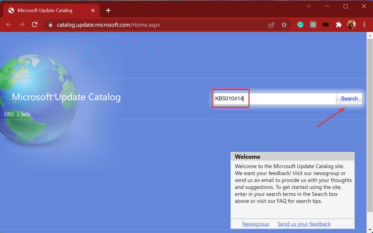This screenshot has width=373, height=233.
Task: Close the Microsoft Update Catalog tab
Action: tap(93, 10)
